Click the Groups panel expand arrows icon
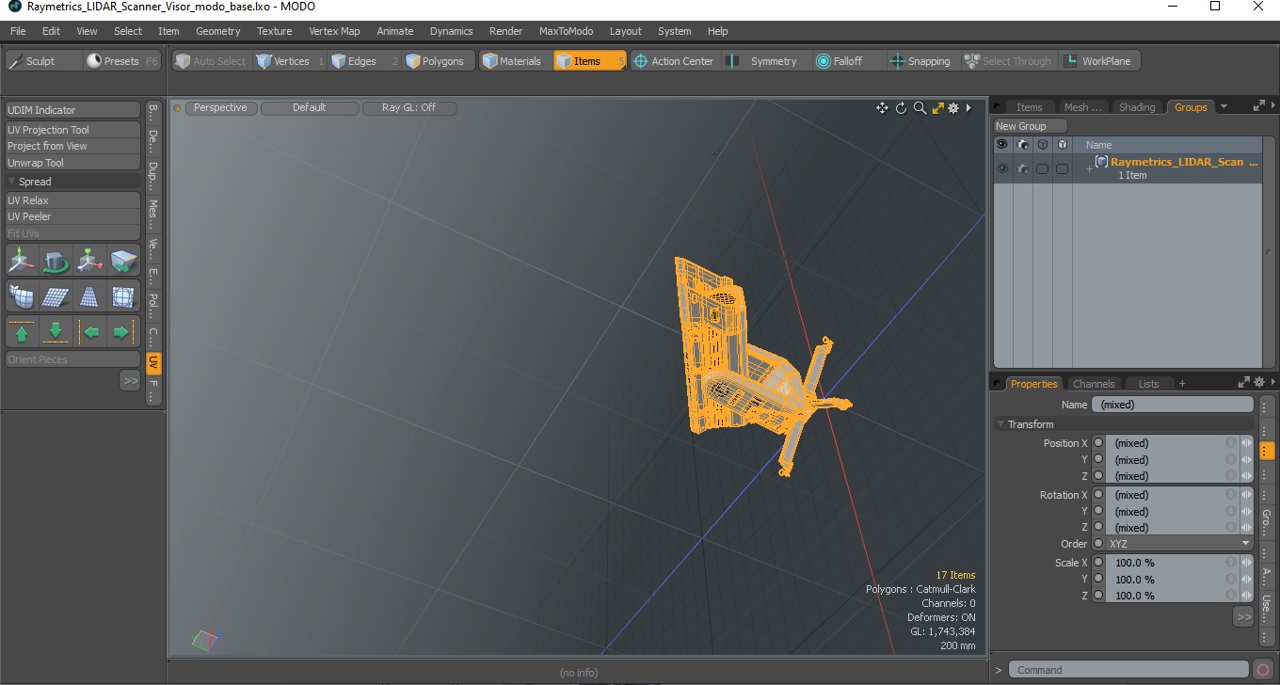 point(1258,106)
